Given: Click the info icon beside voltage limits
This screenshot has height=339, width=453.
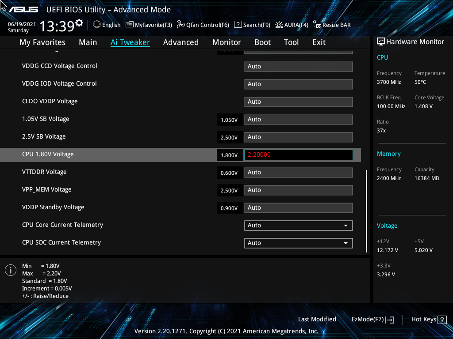Looking at the screenshot, I should [x=10, y=270].
